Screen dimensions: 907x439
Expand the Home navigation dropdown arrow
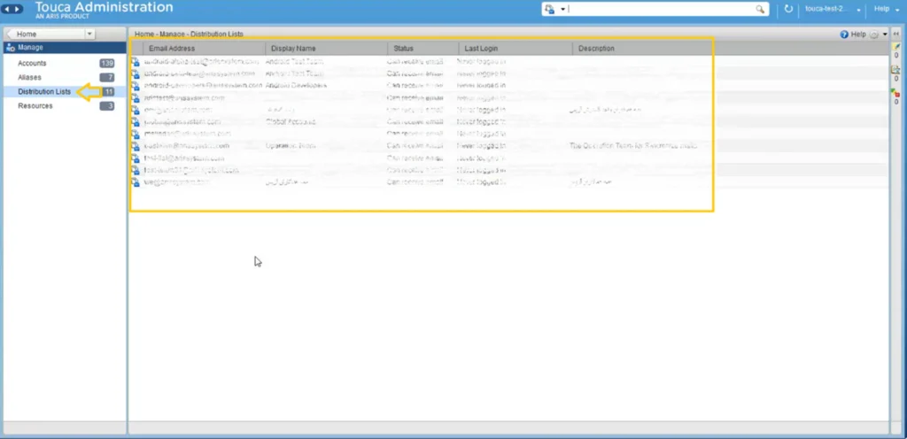coord(89,35)
